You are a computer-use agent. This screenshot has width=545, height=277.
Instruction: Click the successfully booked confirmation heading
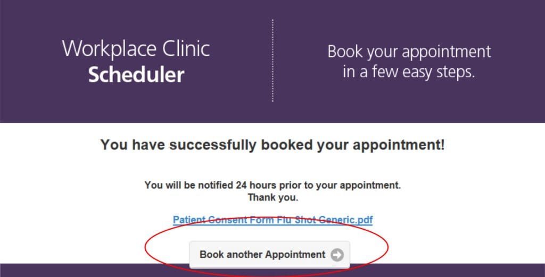coord(272,145)
